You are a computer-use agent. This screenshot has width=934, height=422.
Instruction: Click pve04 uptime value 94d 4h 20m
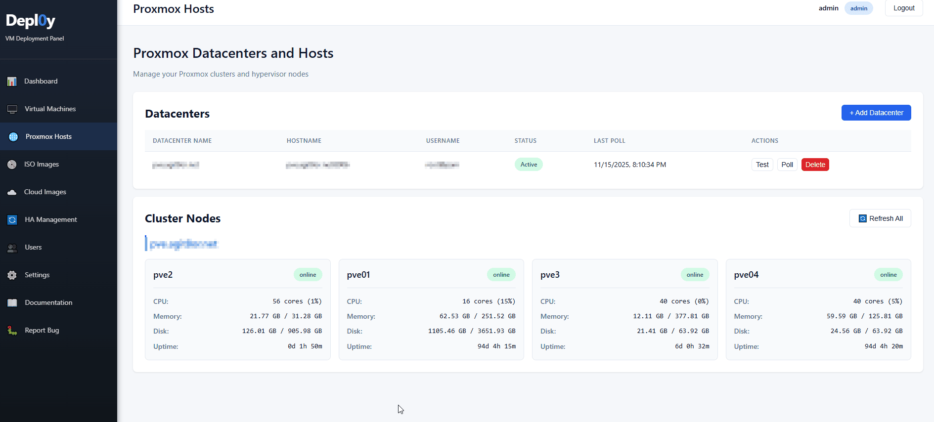click(884, 346)
